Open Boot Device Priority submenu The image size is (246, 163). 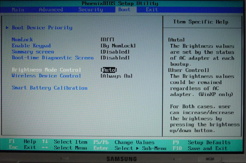coord(42,28)
